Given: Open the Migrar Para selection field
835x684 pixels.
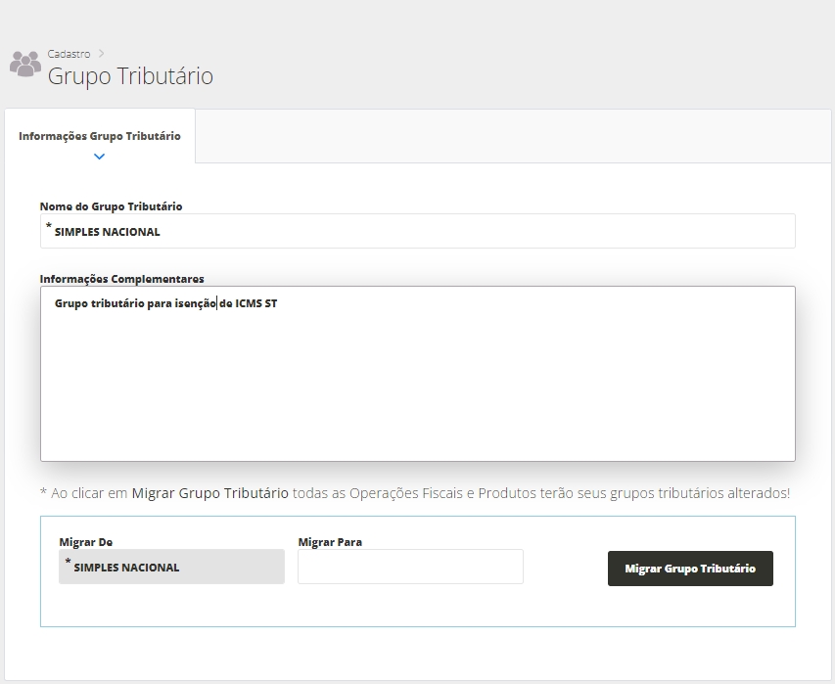Looking at the screenshot, I should coord(410,567).
